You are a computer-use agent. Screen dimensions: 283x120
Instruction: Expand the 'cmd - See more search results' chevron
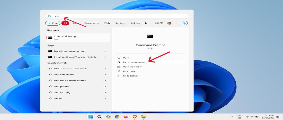point(105,69)
